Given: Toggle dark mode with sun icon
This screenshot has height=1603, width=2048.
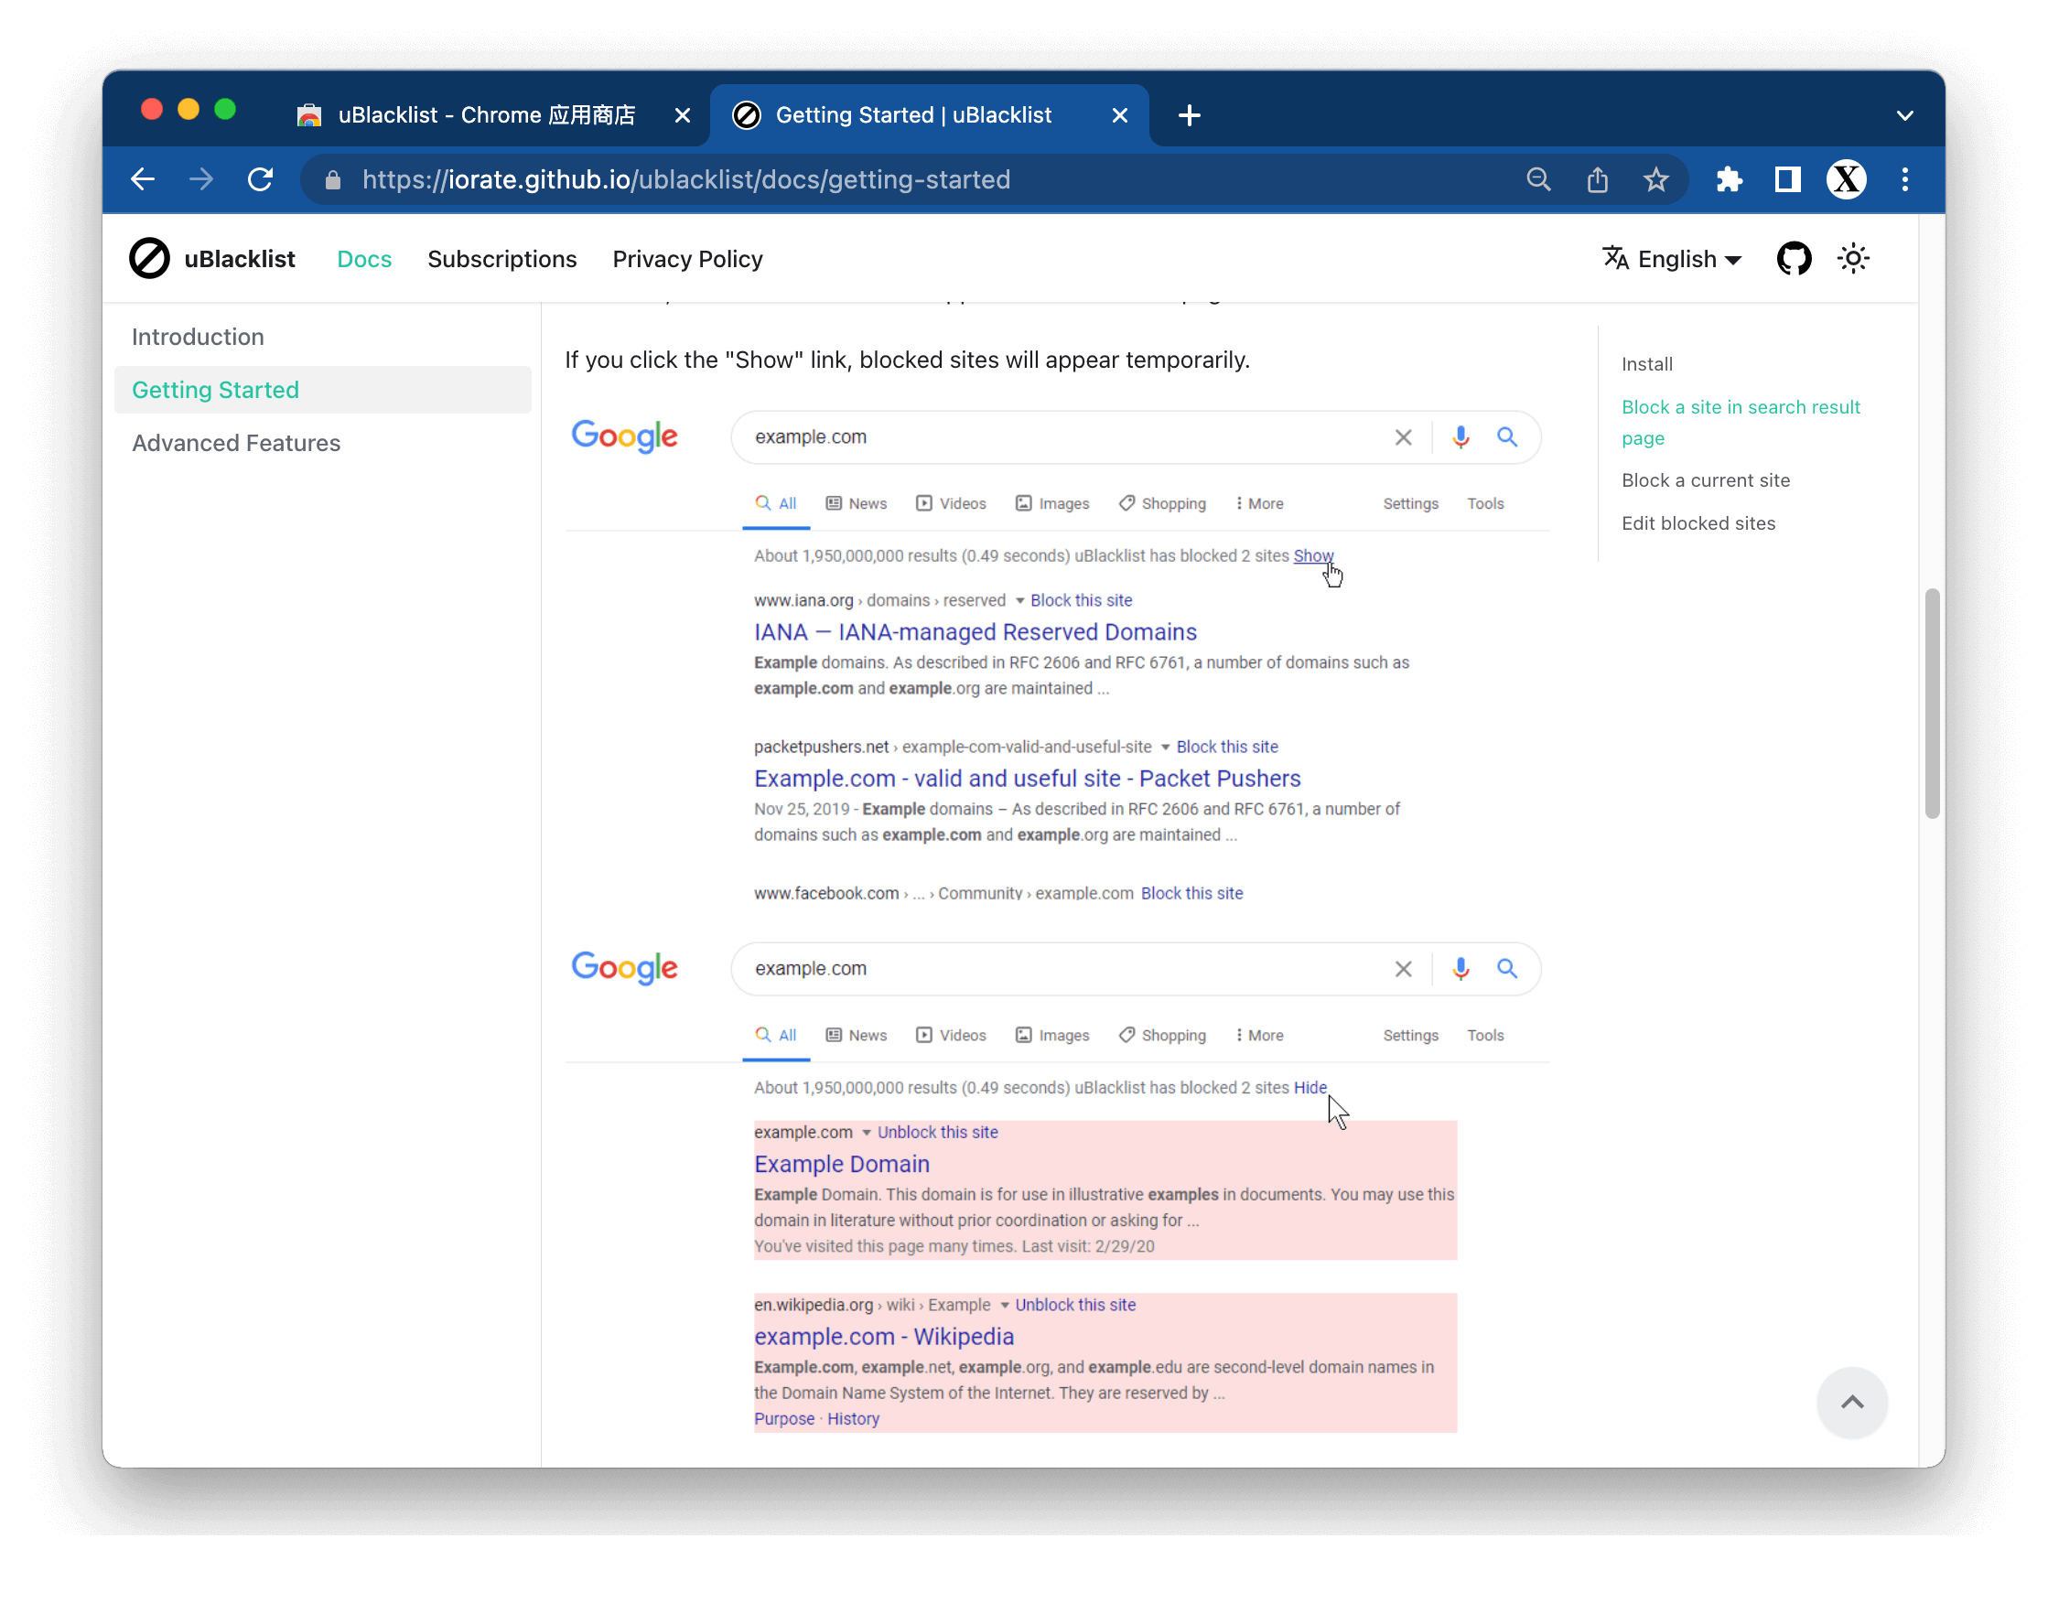Looking at the screenshot, I should tap(1852, 259).
